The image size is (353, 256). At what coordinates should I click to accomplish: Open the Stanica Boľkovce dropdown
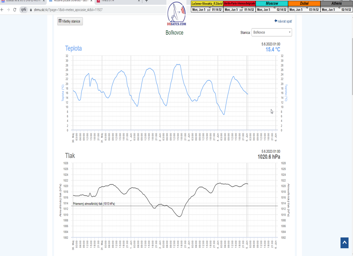[272, 32]
